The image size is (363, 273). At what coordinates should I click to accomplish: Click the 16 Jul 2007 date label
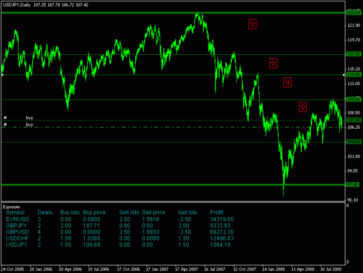[x=214, y=269]
